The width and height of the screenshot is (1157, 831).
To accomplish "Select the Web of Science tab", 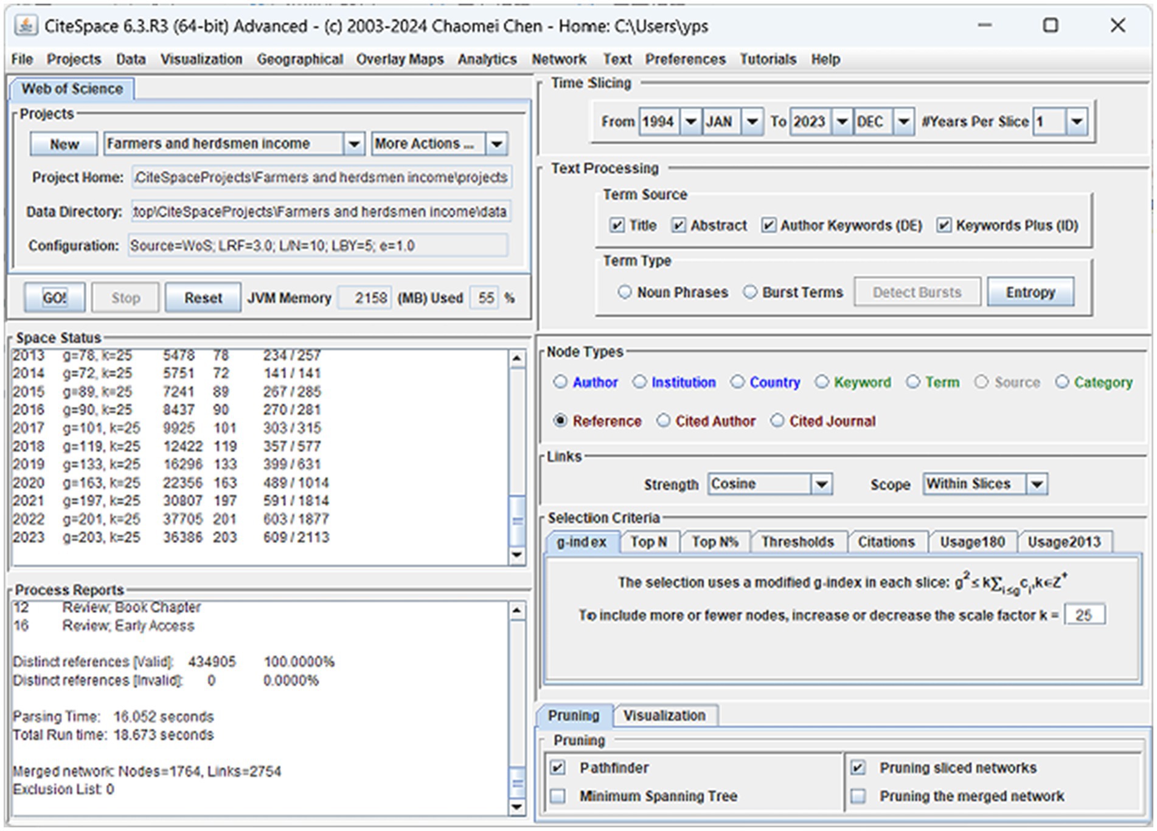I will point(72,89).
